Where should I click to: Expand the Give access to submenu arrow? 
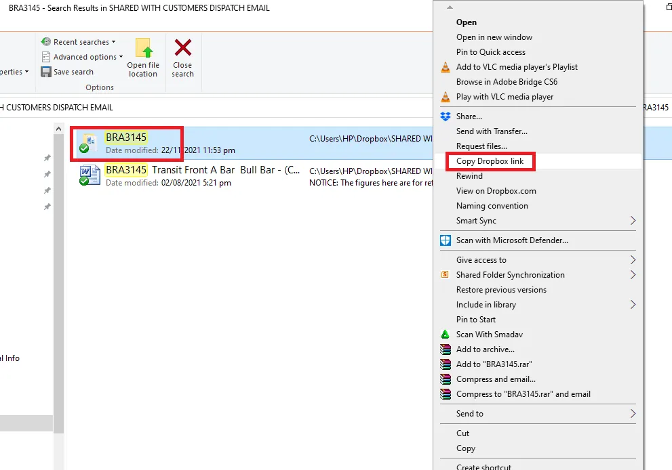pyautogui.click(x=633, y=260)
